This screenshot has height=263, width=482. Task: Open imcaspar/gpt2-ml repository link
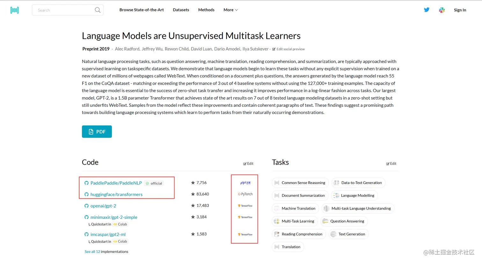point(108,235)
